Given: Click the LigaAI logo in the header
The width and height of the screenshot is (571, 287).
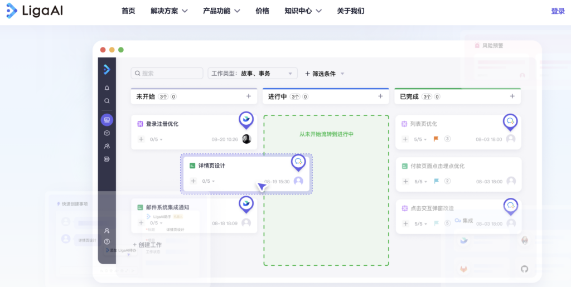Looking at the screenshot, I should pos(35,11).
